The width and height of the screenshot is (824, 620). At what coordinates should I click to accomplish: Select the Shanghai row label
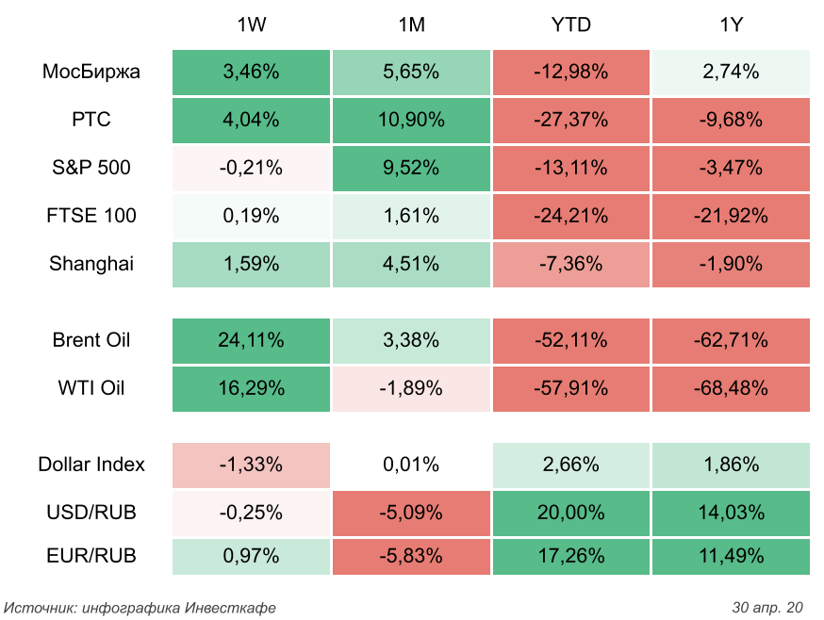point(91,264)
